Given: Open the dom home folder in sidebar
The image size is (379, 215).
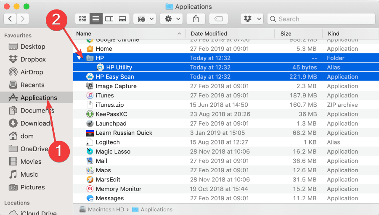Looking at the screenshot, I should click(27, 136).
